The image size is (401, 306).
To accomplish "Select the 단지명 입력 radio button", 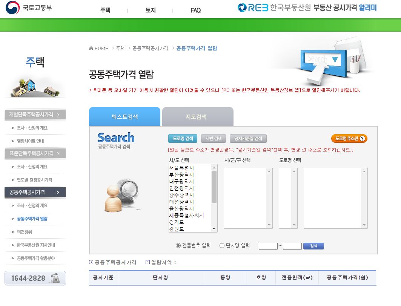I will (x=222, y=245).
